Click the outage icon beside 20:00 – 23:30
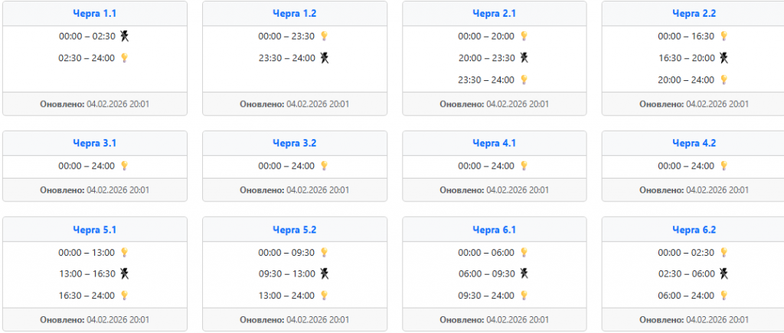Viewport: 784px width, 333px height. pyautogui.click(x=524, y=57)
